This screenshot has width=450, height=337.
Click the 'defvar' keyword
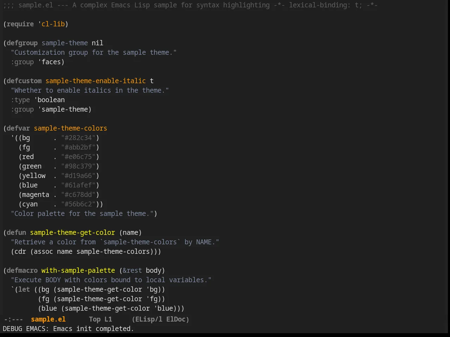18,128
